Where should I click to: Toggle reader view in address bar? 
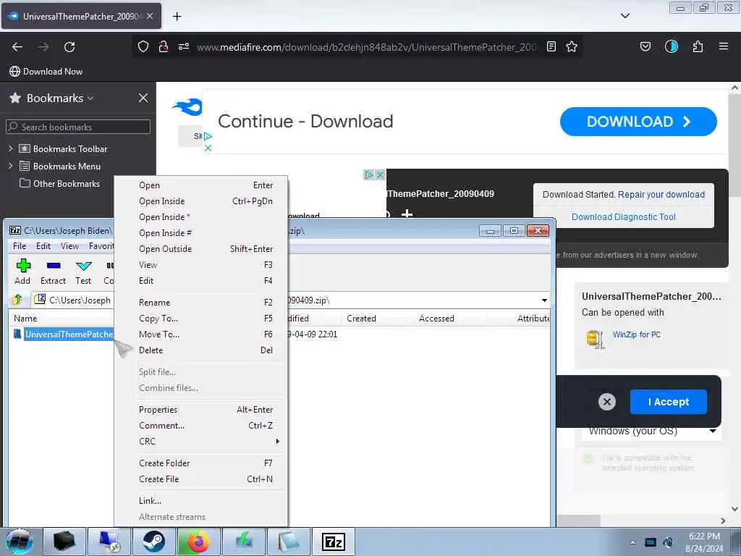(551, 46)
